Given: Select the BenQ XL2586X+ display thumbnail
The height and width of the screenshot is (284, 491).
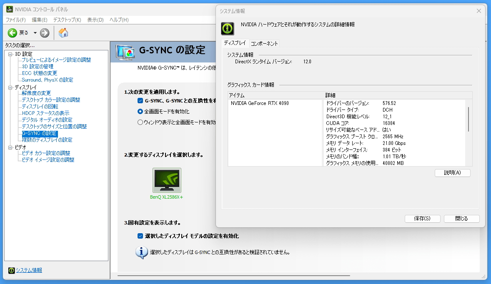Looking at the screenshot, I should pos(167,180).
